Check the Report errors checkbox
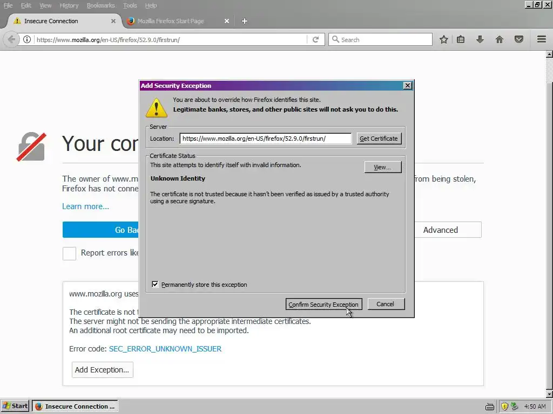This screenshot has height=414, width=553. 69,253
